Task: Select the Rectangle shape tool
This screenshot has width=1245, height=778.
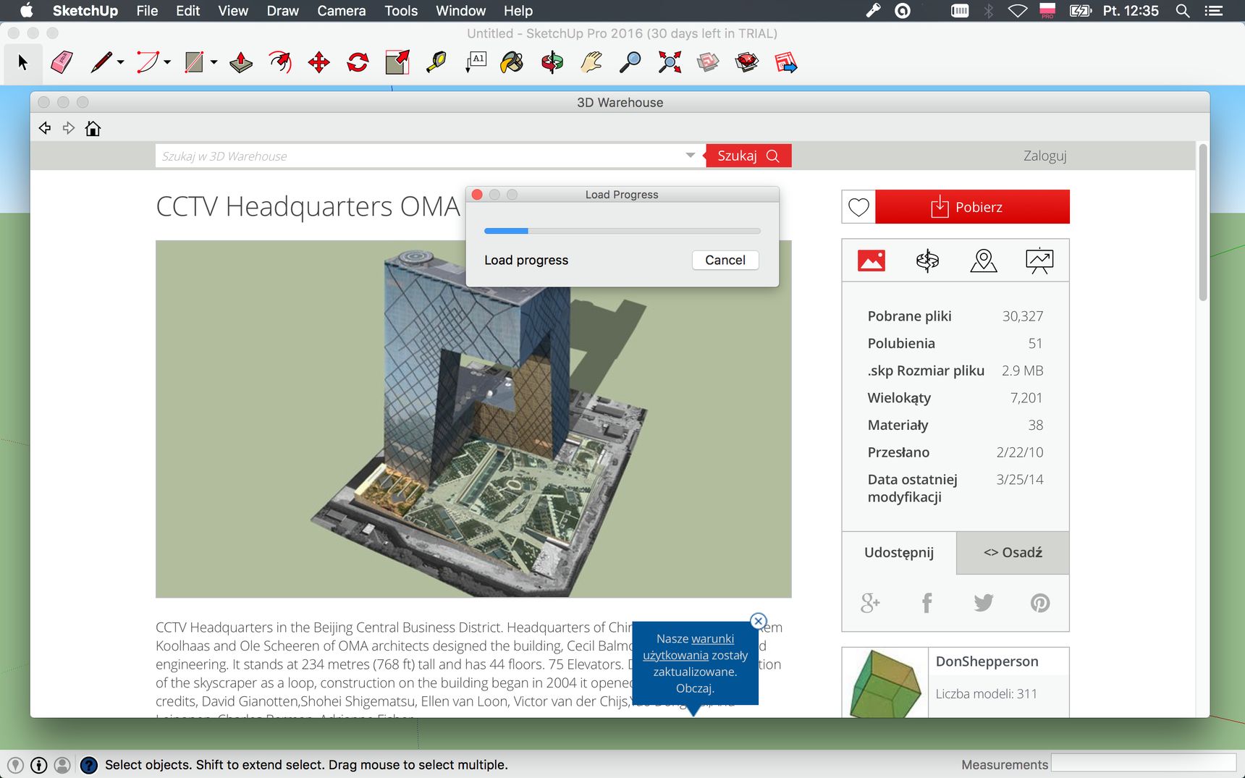Action: pyautogui.click(x=194, y=63)
